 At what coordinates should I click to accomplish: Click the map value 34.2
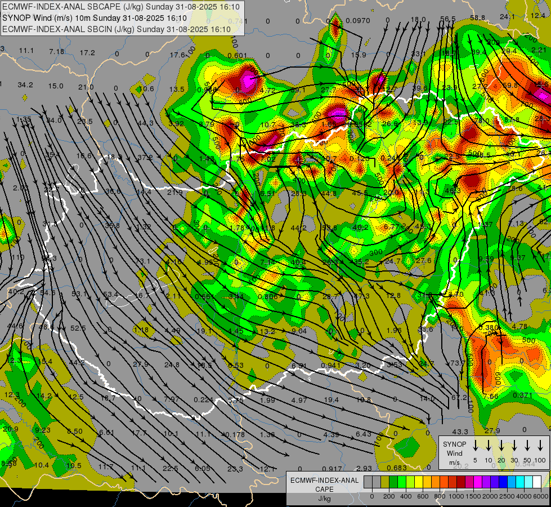(x=25, y=85)
